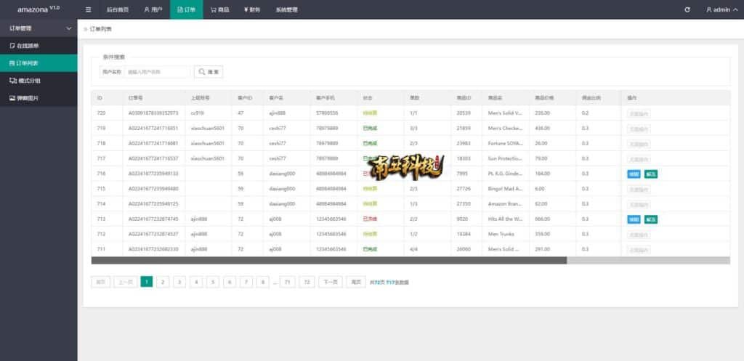Click the 下一页 next page button
744x361 pixels.
tap(330, 282)
